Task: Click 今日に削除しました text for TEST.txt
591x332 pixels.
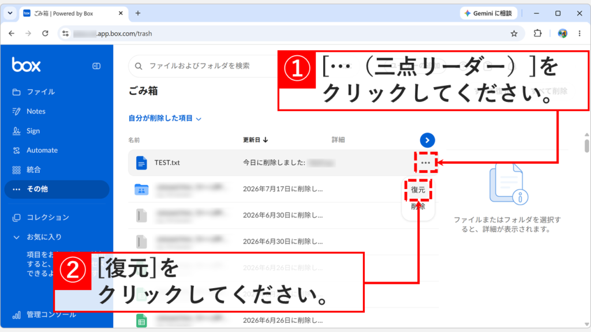Action: coord(274,163)
